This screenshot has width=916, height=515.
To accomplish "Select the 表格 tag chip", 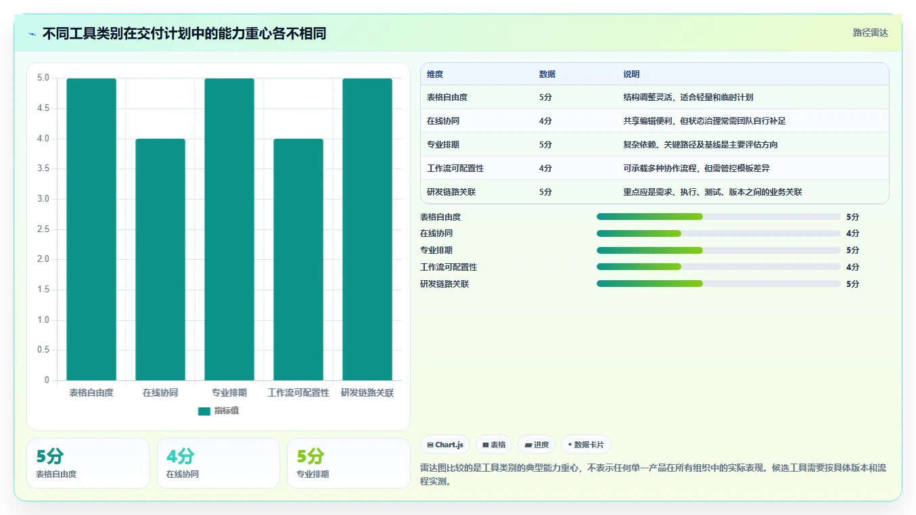I will coord(494,445).
